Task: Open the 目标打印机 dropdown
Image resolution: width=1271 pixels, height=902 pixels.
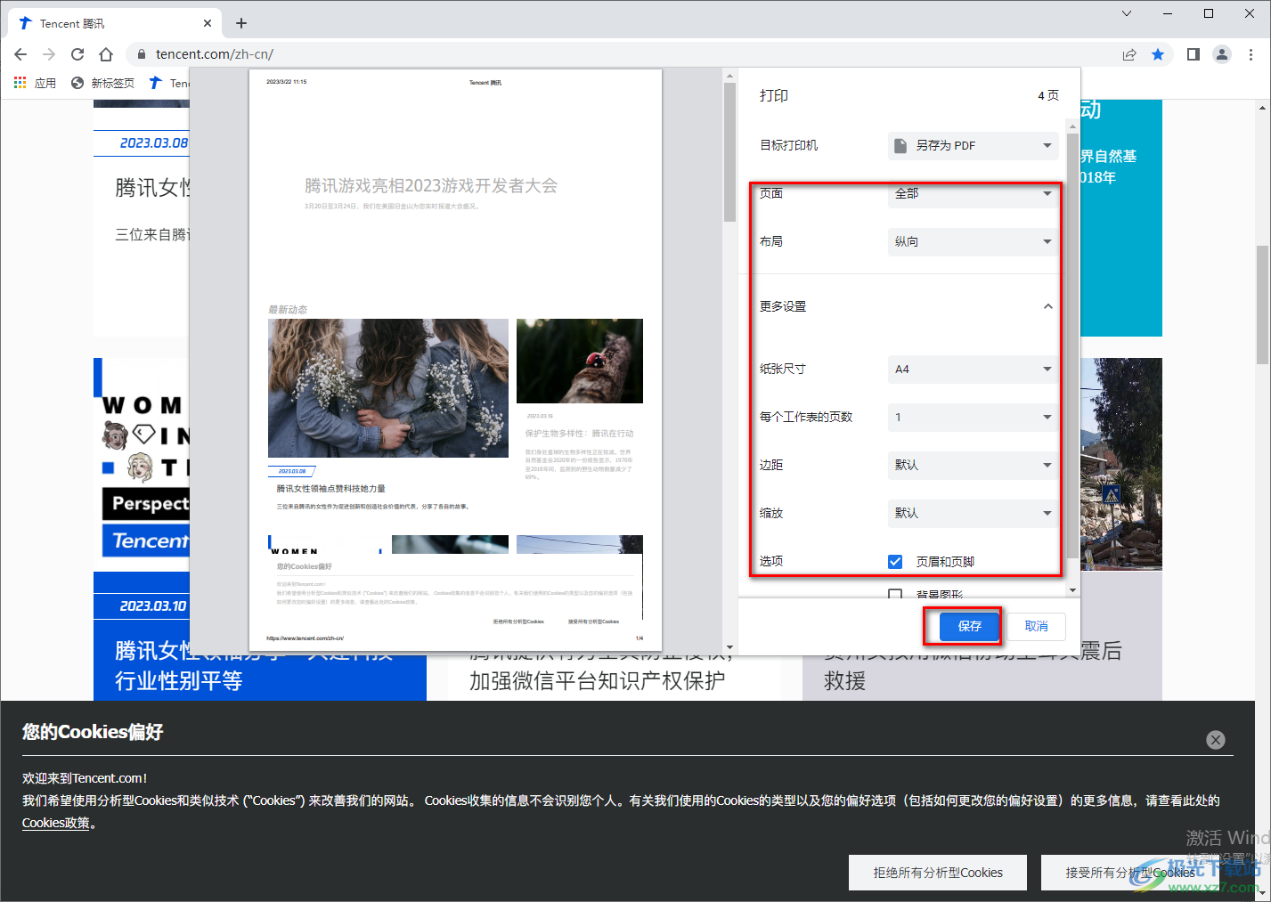Action: tap(973, 145)
